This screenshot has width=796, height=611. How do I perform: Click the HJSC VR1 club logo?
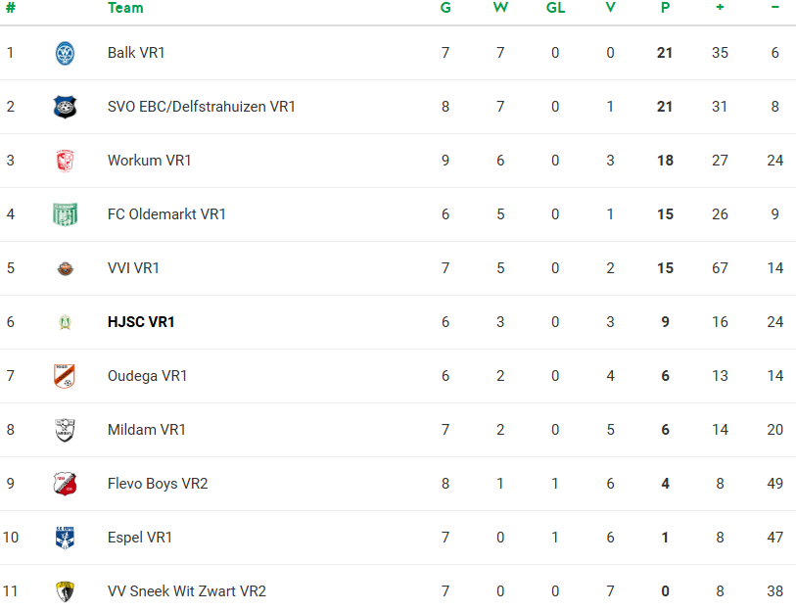click(65, 322)
